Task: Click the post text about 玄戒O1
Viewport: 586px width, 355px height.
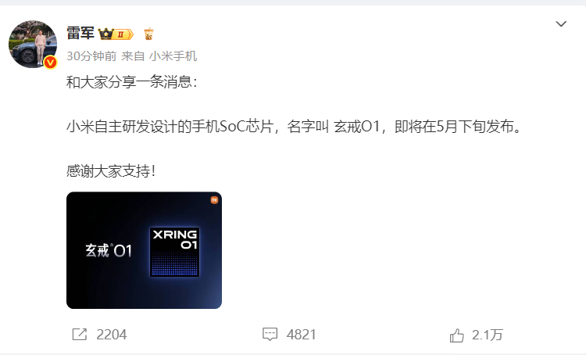Action: point(293,127)
